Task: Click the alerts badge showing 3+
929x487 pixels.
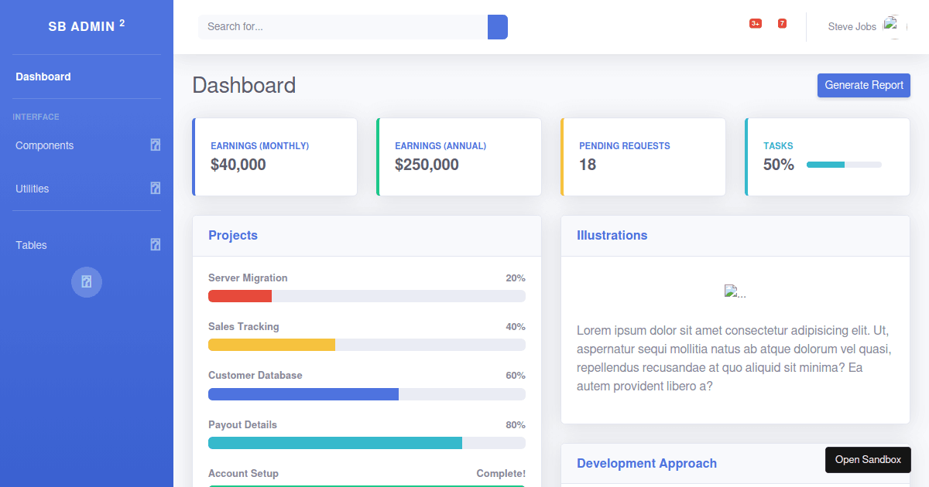Action: pyautogui.click(x=755, y=24)
